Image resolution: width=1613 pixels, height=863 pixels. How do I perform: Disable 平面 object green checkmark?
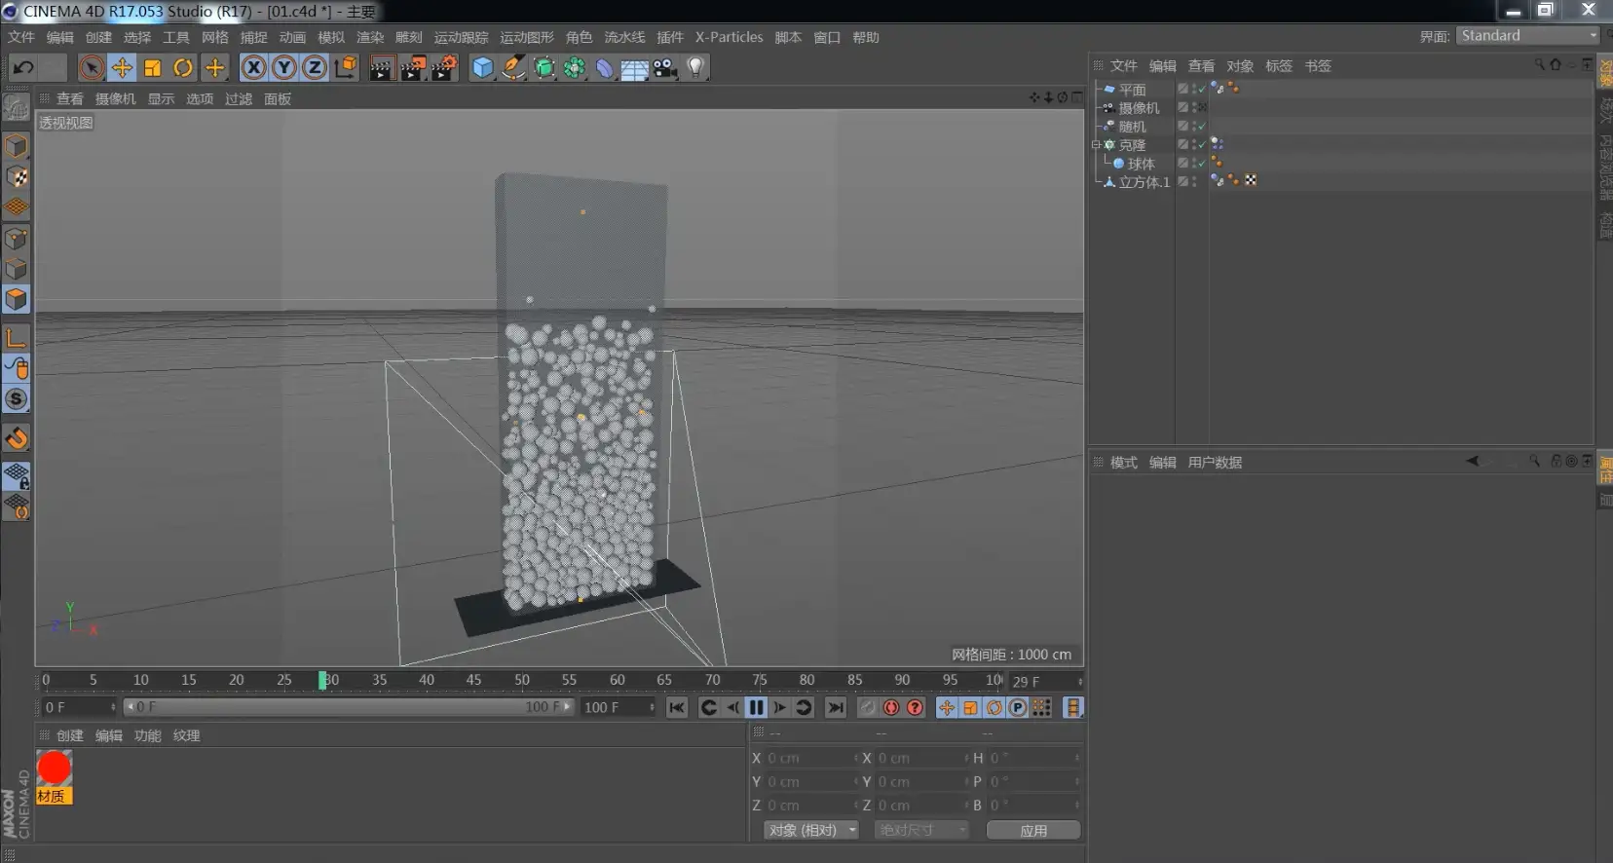pos(1201,89)
